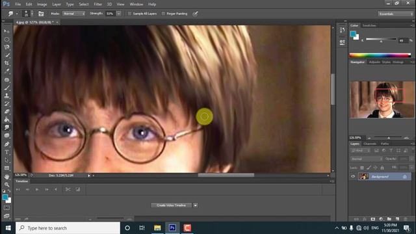Toggle lock position icon
416x234 pixels.
[376, 168]
